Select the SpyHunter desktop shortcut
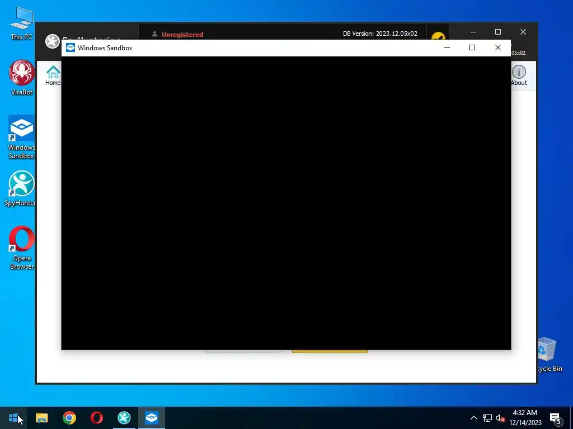573x429 pixels. [x=20, y=188]
